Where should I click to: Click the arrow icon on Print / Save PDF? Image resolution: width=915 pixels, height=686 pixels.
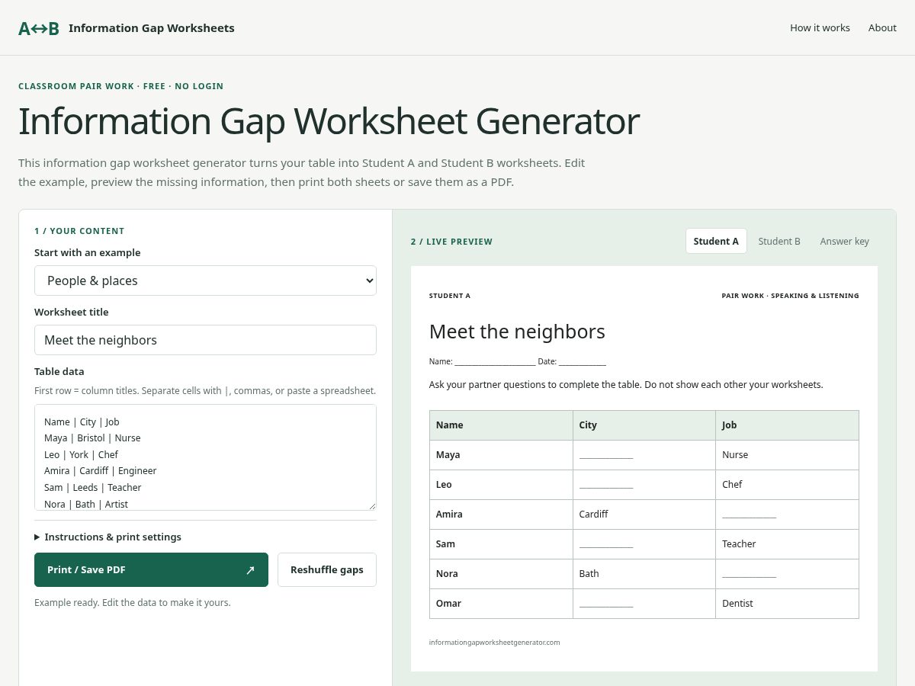[250, 570]
